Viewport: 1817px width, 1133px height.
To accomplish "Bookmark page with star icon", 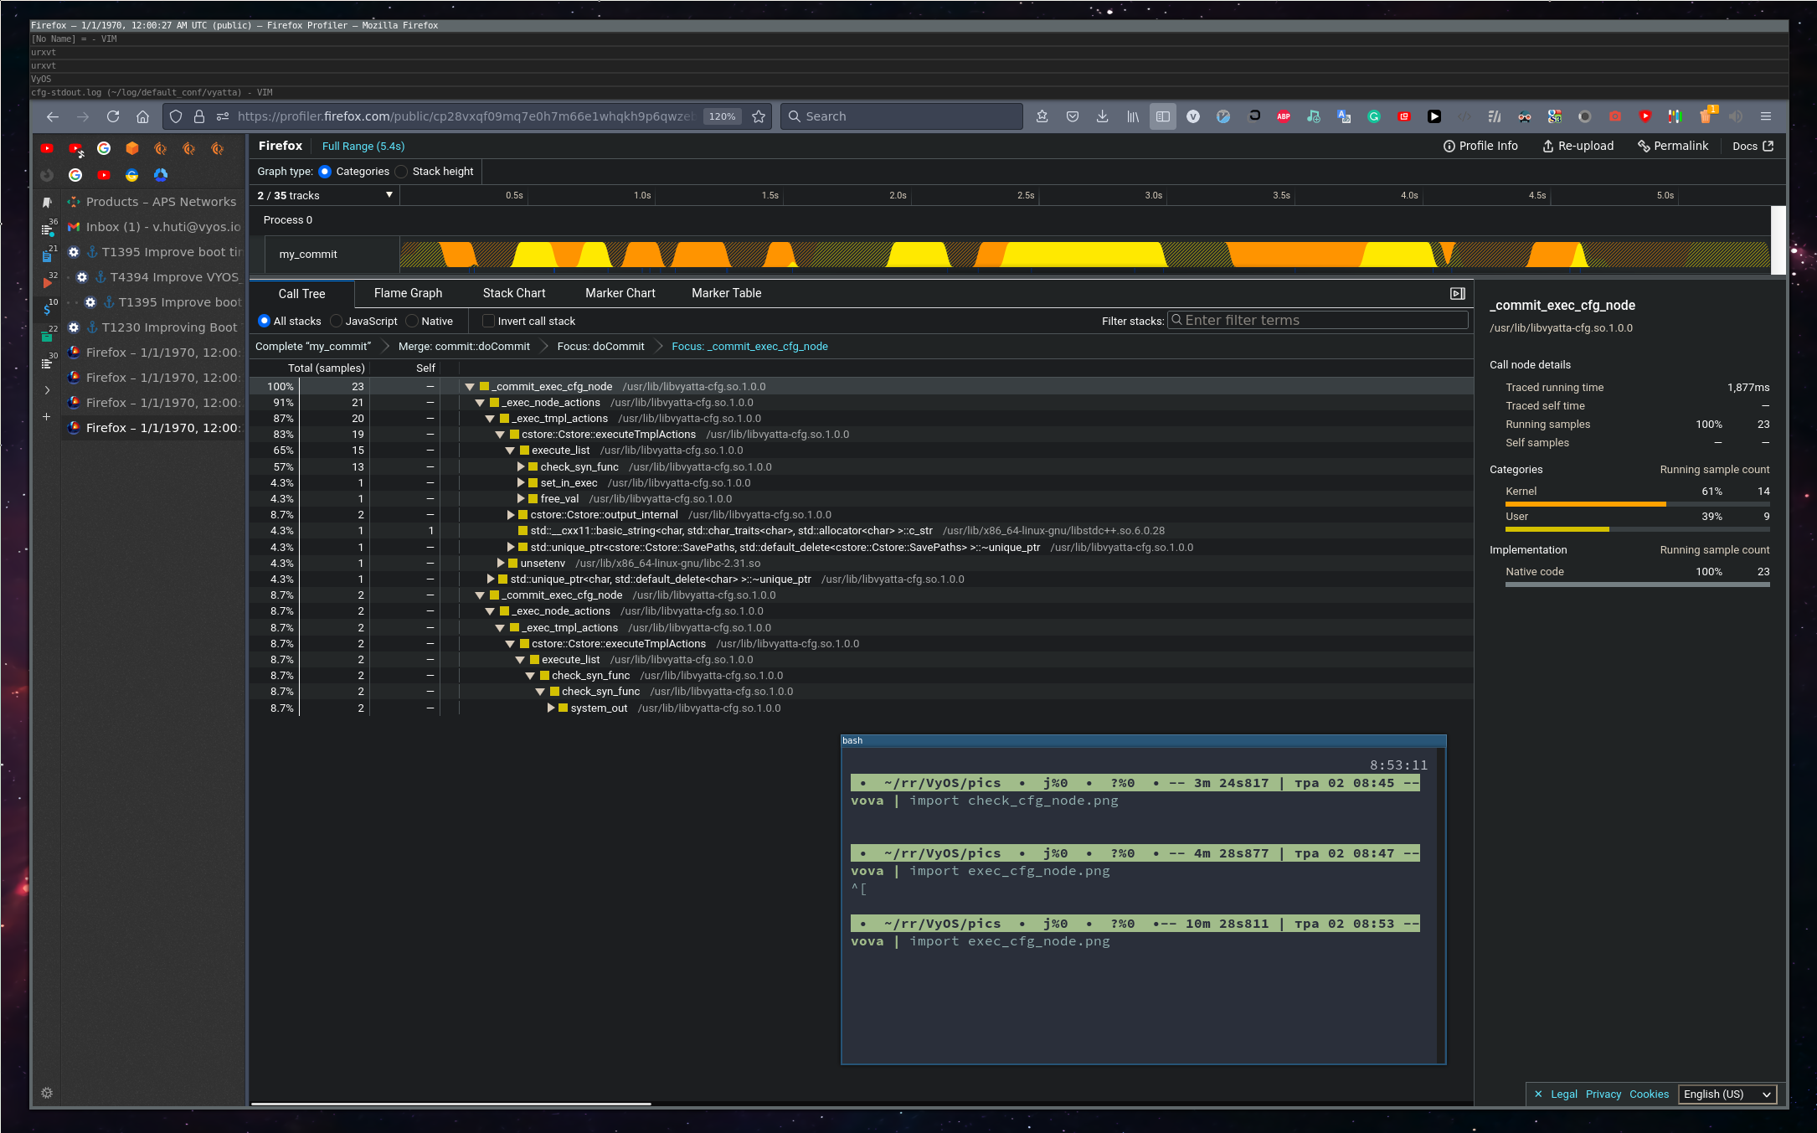I will [x=759, y=116].
